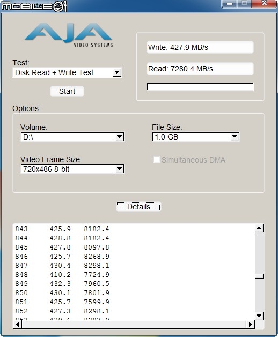This screenshot has width=278, height=337.
Task: Select result row 851 with 7599.9
Action: (x=62, y=302)
